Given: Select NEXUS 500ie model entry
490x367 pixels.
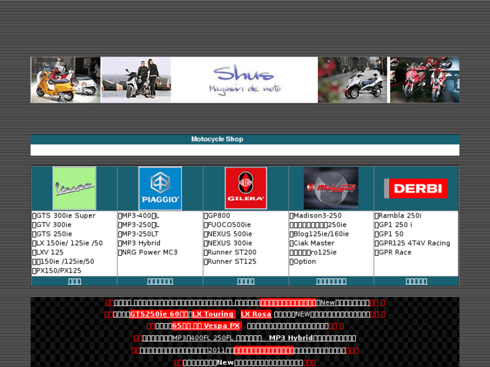Looking at the screenshot, I should [x=228, y=234].
